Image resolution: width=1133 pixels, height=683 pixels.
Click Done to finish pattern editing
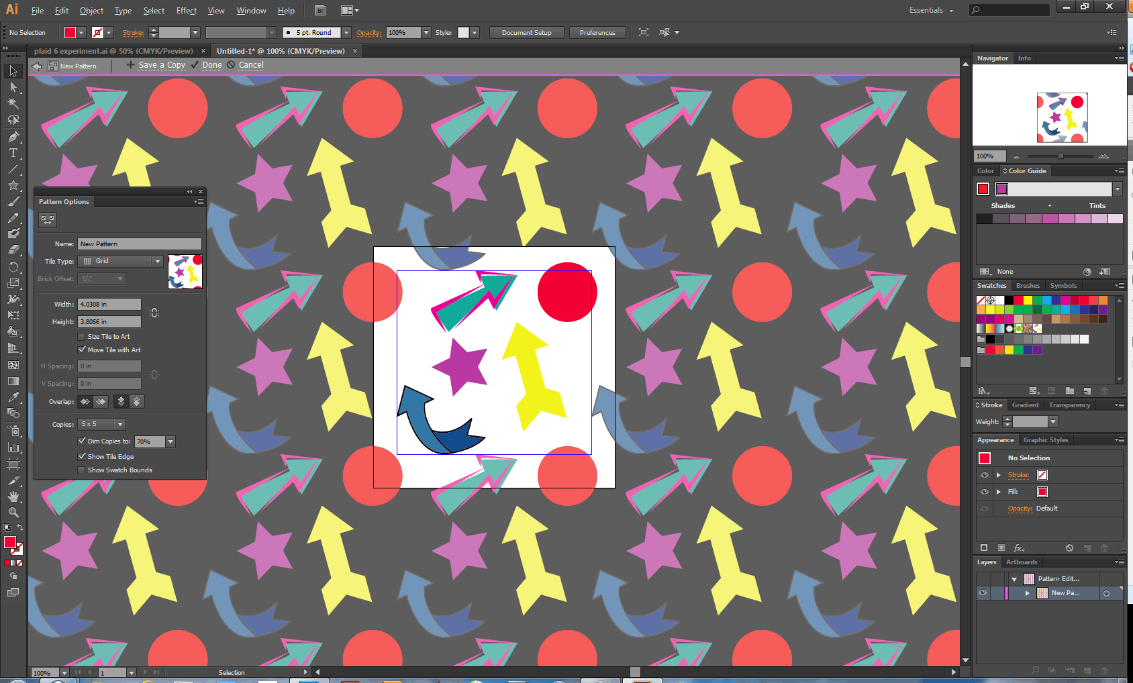pyautogui.click(x=211, y=65)
